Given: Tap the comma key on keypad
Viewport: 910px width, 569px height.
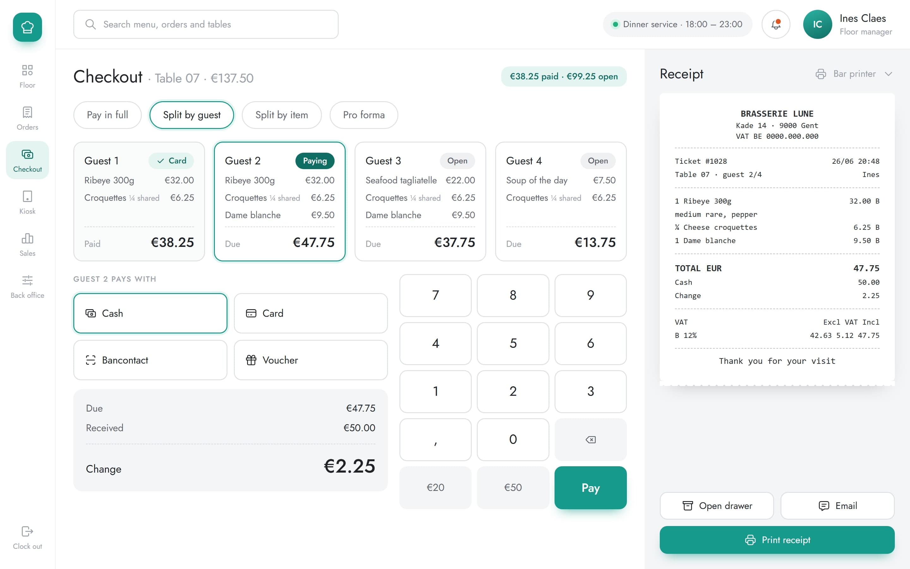Looking at the screenshot, I should pos(435,439).
